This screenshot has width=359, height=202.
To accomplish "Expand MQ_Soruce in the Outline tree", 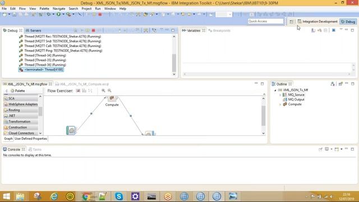I will 280,95.
